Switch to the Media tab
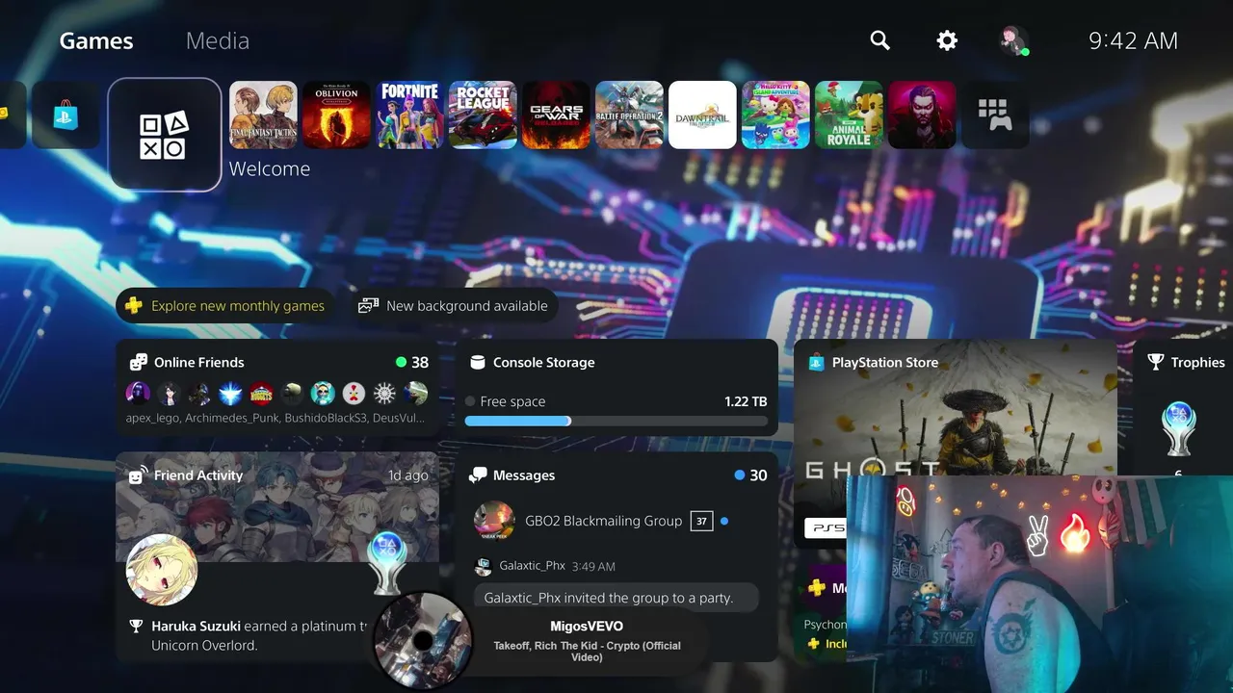This screenshot has height=693, width=1233. coord(218,40)
